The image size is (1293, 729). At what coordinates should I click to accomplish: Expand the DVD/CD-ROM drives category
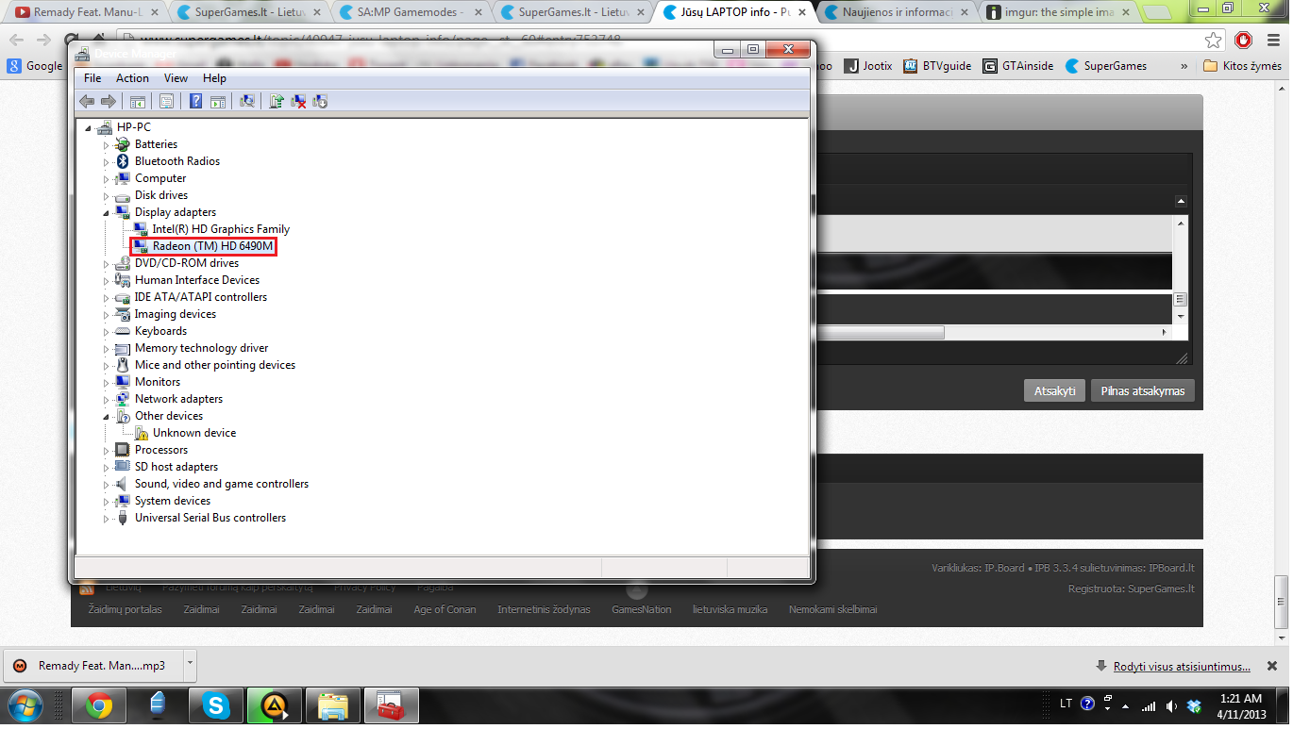click(107, 264)
